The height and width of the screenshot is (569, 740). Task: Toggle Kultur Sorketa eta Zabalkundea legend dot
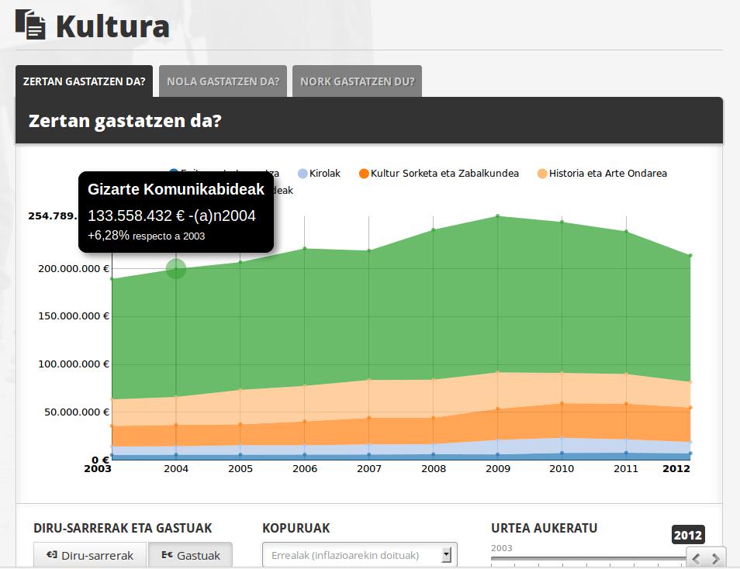364,174
